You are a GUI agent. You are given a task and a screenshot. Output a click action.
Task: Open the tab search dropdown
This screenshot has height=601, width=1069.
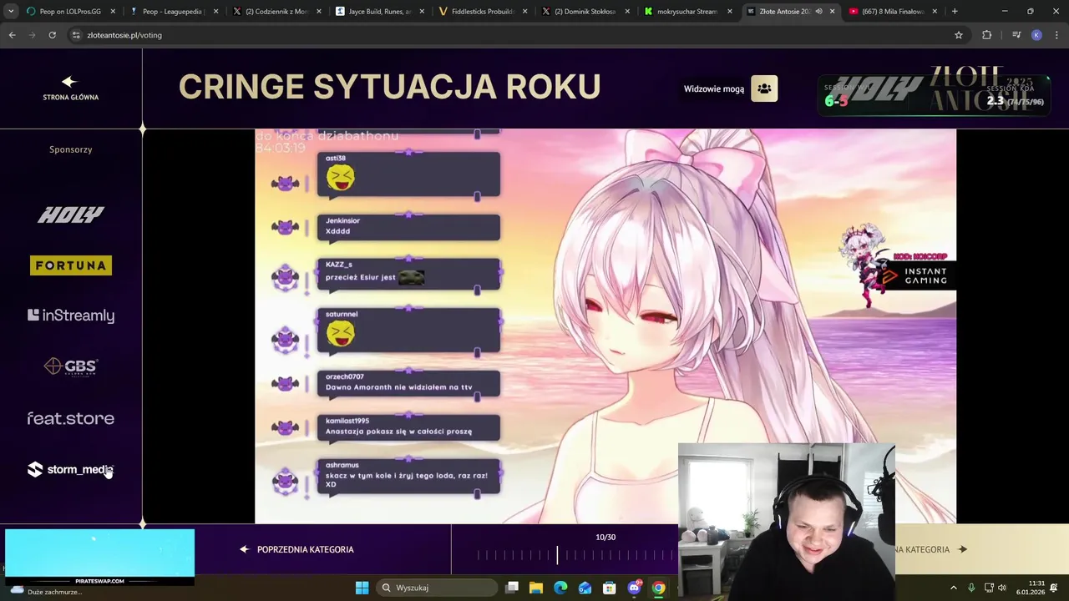pyautogui.click(x=11, y=12)
